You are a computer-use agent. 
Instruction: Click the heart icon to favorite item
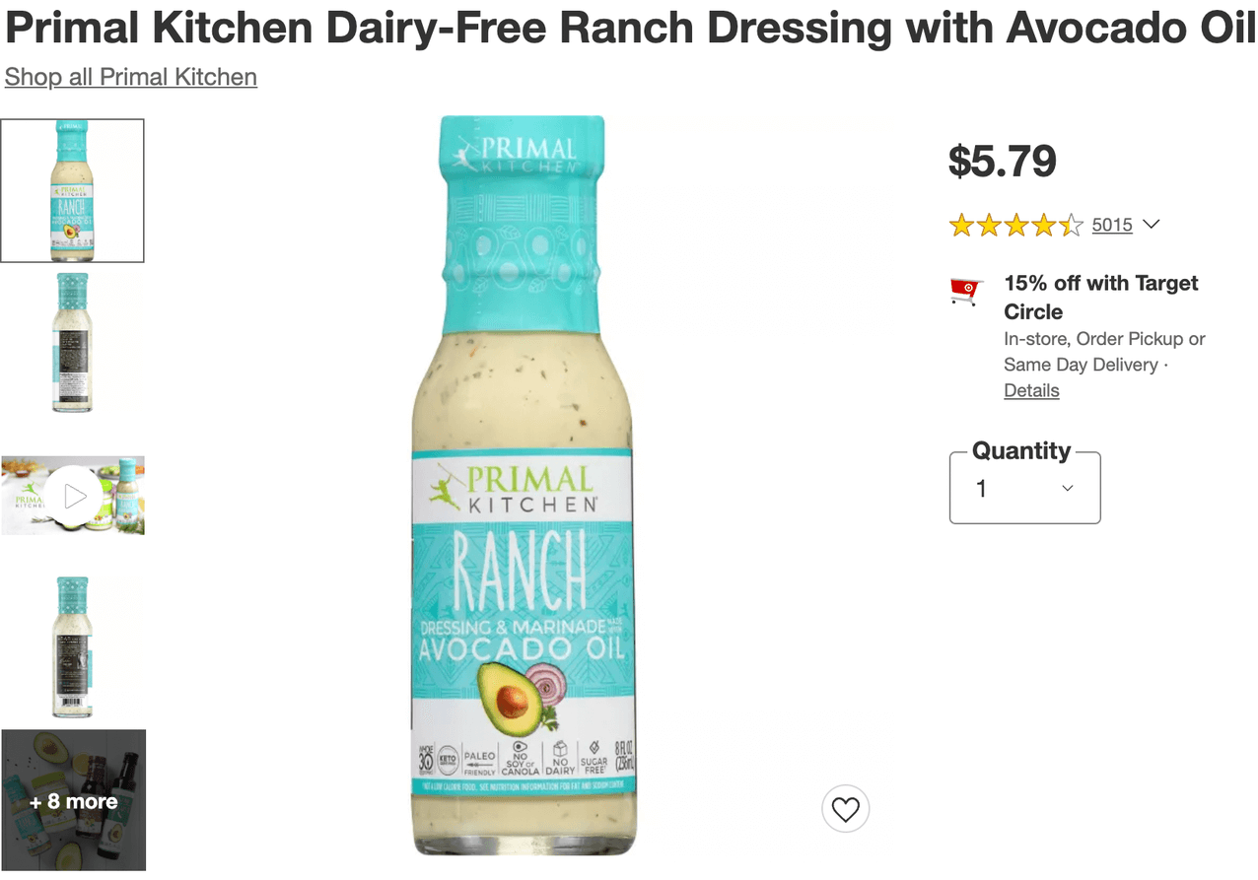845,810
